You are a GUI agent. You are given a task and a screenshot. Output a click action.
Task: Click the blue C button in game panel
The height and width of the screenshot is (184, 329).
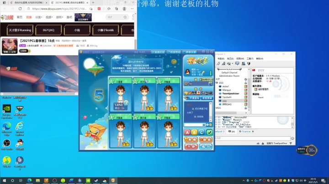click(202, 132)
